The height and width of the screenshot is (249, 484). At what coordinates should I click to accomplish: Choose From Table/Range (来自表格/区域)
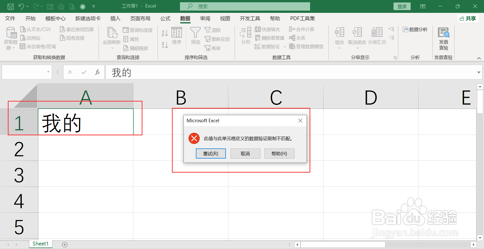[38, 47]
